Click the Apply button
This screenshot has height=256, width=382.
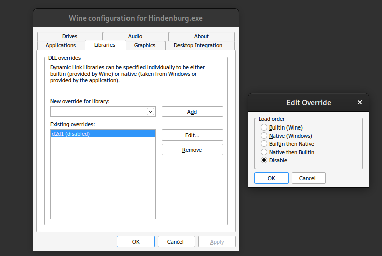tap(217, 242)
